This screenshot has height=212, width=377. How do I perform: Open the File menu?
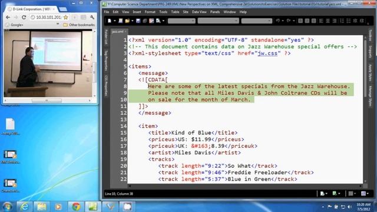click(107, 12)
